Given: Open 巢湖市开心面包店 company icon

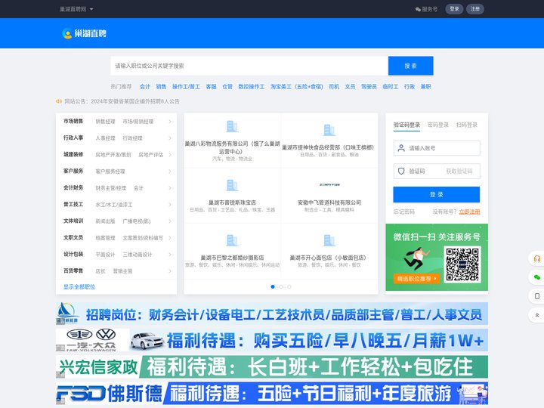Looking at the screenshot, I should click(x=329, y=240).
